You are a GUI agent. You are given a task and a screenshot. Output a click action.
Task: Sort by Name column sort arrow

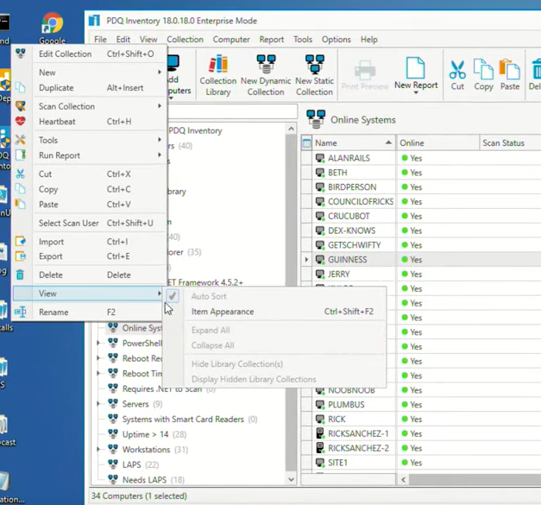click(388, 142)
